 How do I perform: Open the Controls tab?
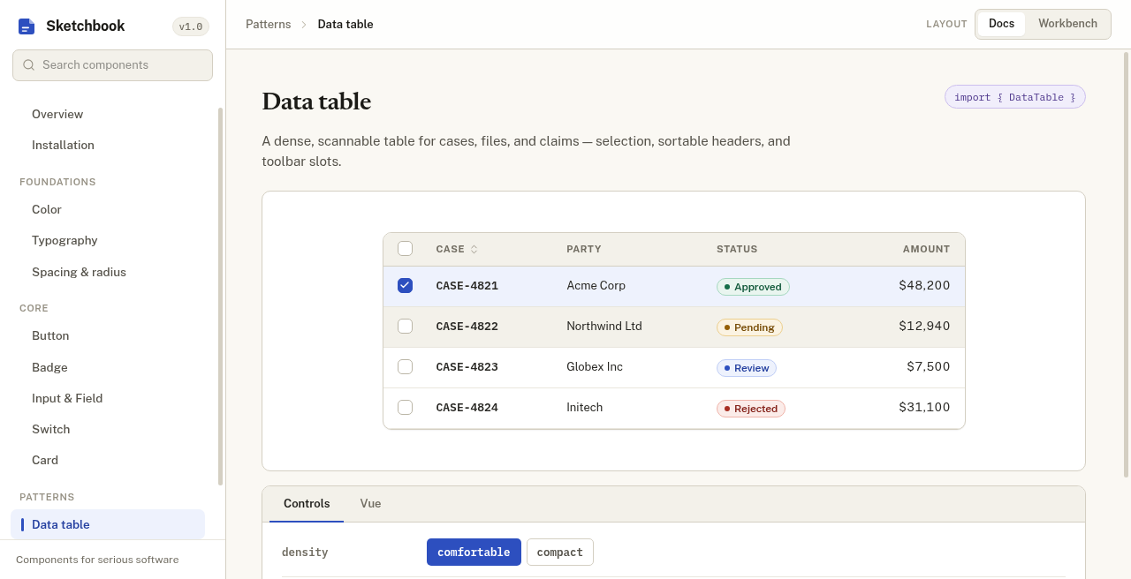(x=307, y=504)
